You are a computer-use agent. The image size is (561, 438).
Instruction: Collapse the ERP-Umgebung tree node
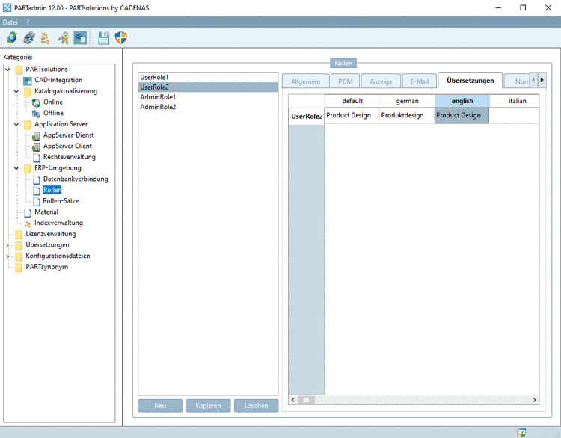coord(16,168)
